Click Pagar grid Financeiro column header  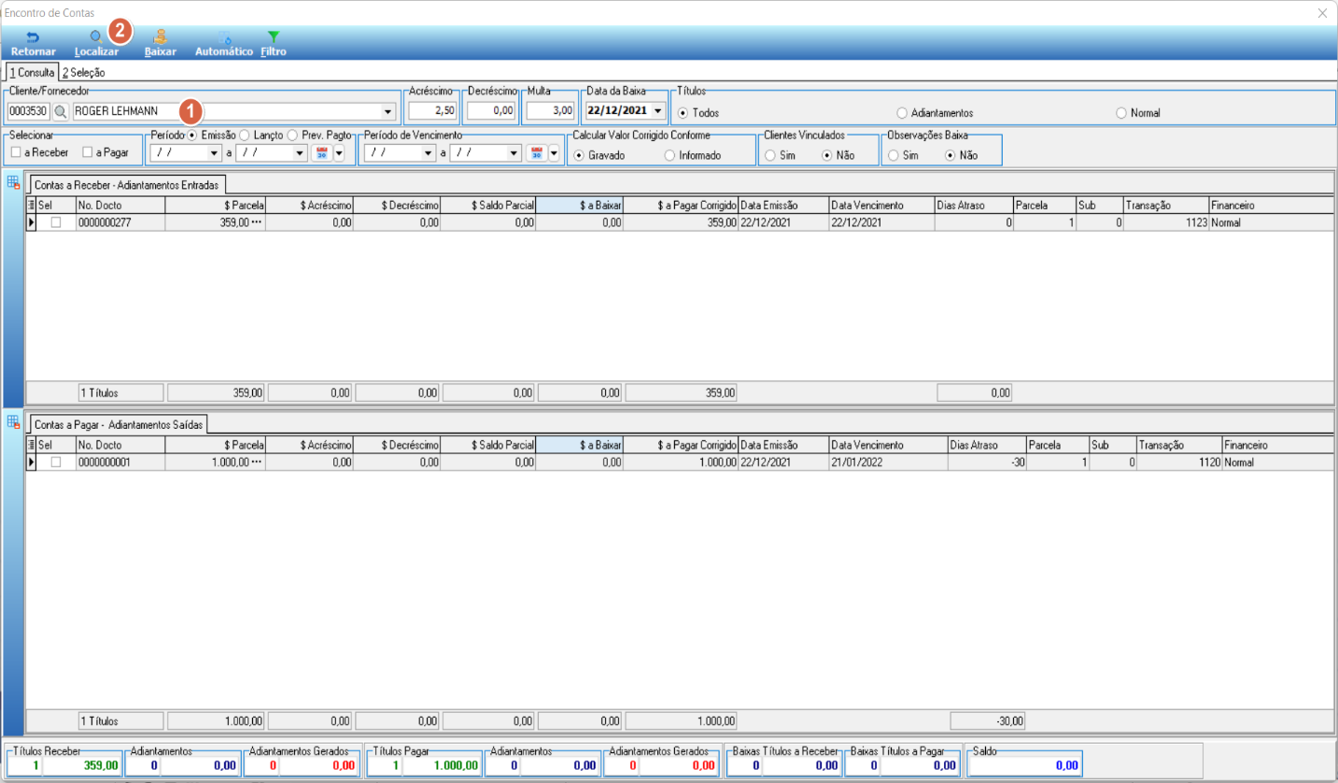point(1277,445)
